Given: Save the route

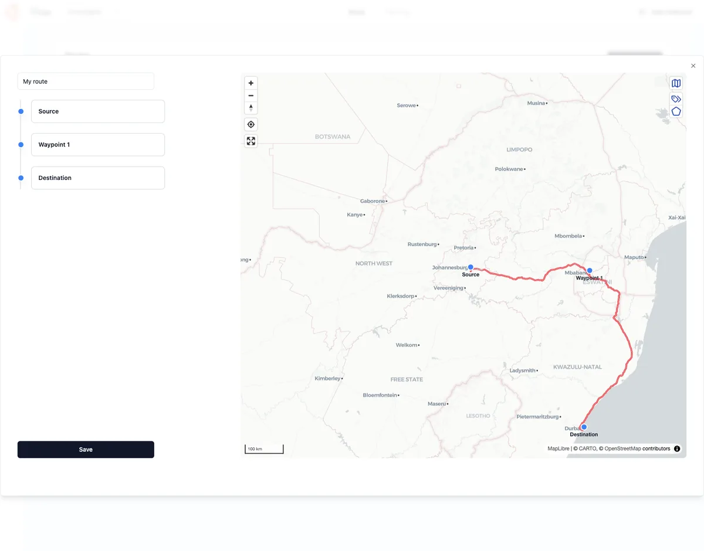Looking at the screenshot, I should coord(86,449).
